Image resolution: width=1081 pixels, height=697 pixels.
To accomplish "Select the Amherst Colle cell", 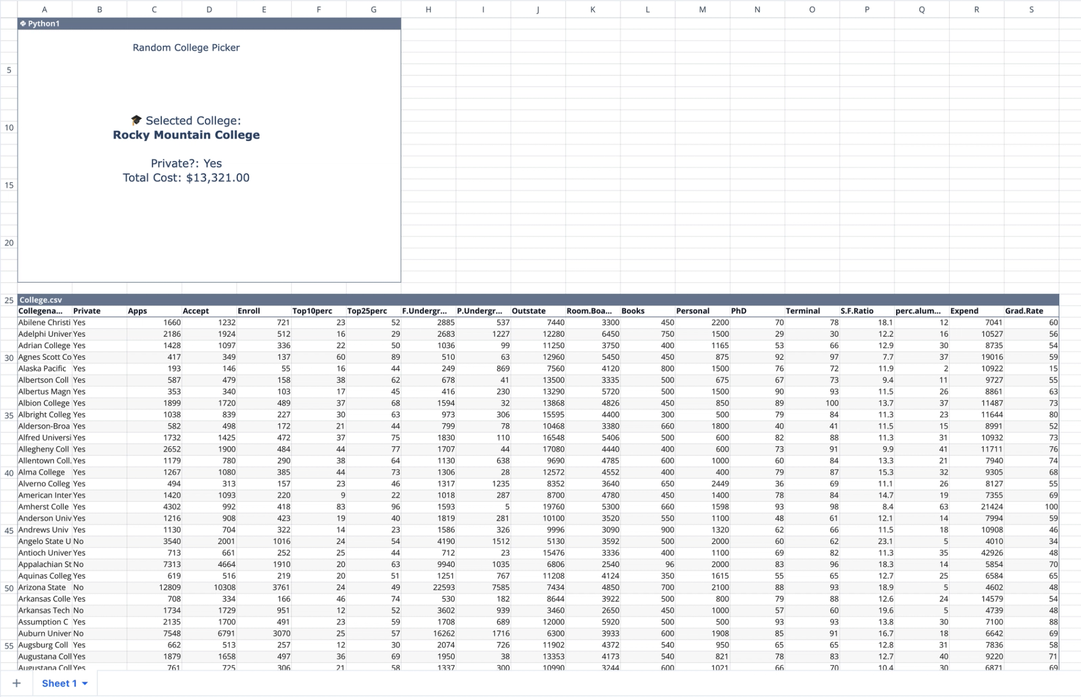I will [x=44, y=506].
